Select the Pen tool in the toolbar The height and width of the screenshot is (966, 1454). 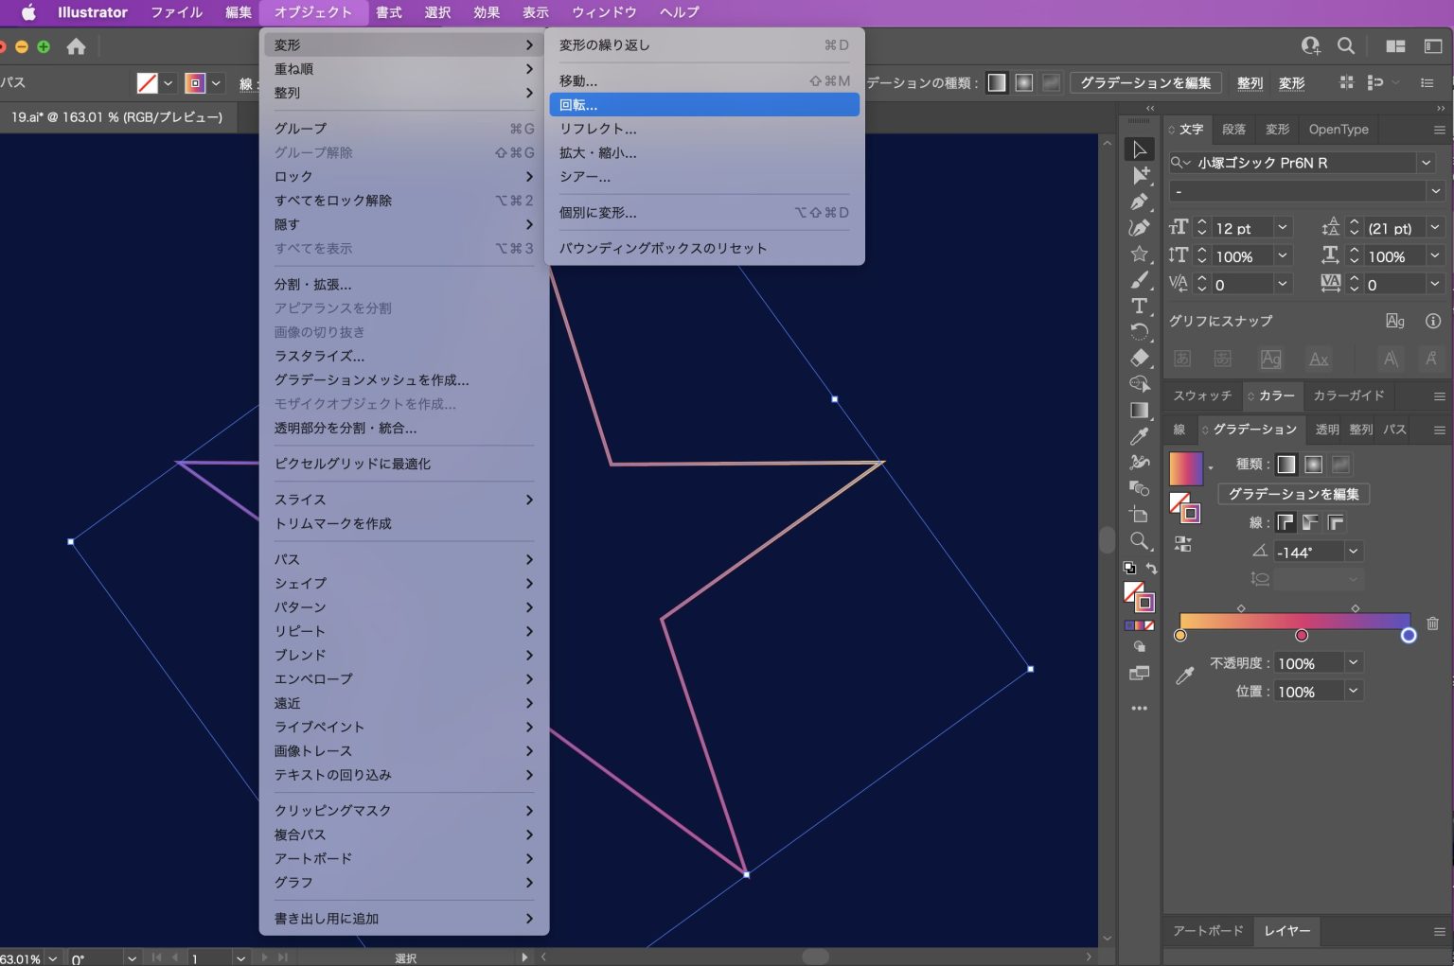(x=1140, y=202)
